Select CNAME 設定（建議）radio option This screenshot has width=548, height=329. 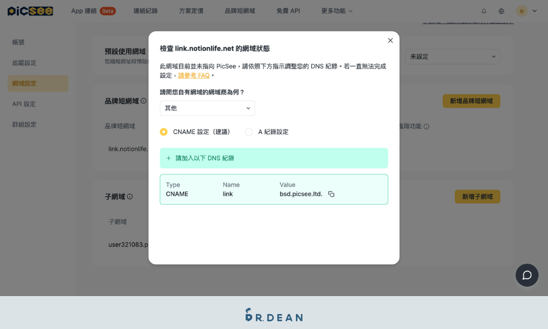163,132
